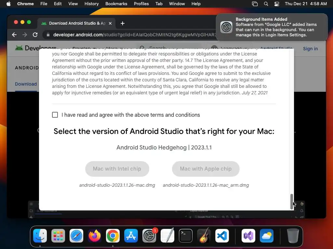Click the Android Studio Hedgehog | 2023.1.1 text

coord(164,148)
